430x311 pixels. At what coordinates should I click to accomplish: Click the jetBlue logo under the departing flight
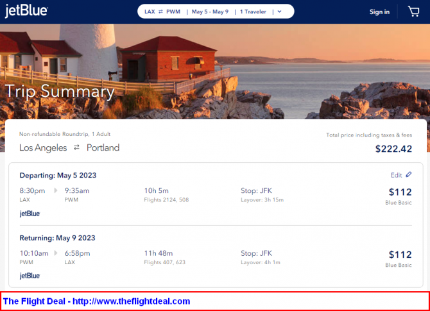click(x=30, y=214)
